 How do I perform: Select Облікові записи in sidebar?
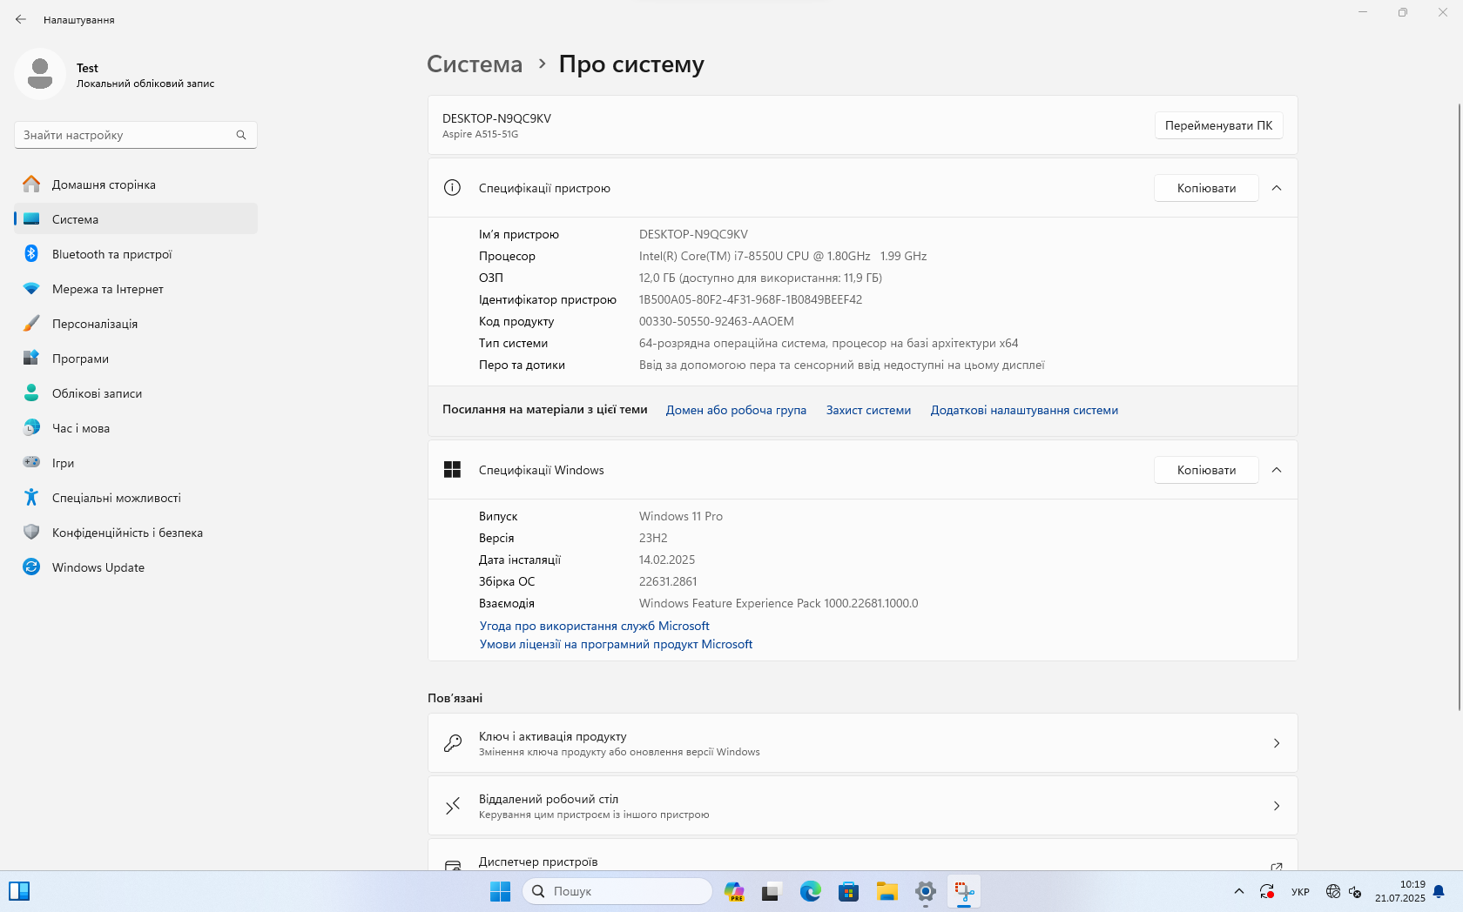(97, 393)
